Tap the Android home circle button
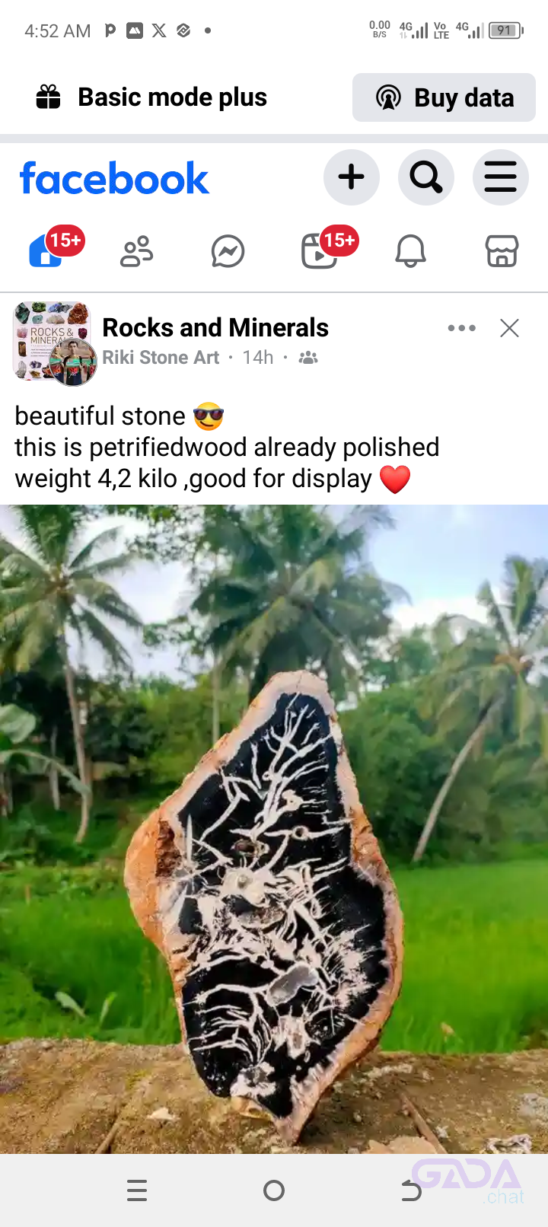 pos(274,1190)
